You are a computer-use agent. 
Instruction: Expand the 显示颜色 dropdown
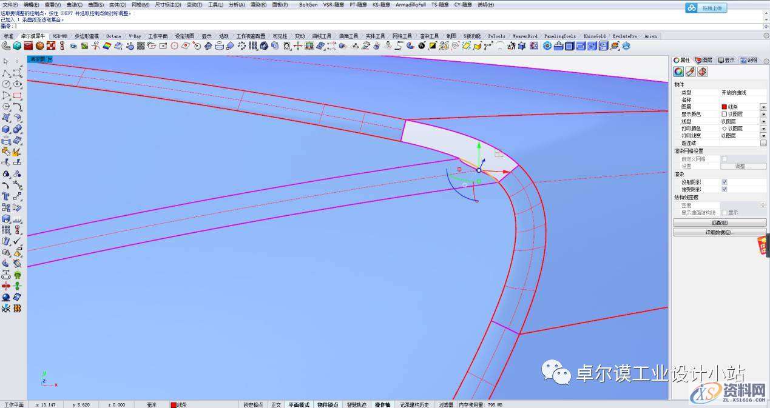point(763,114)
